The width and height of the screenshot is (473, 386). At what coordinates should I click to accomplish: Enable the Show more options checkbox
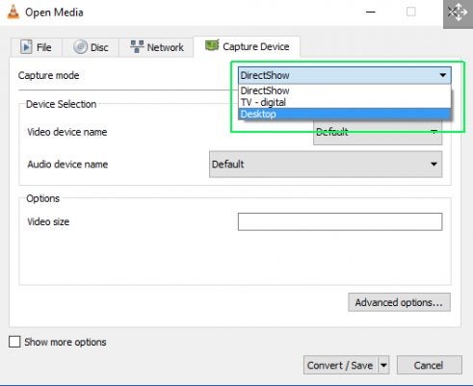[x=14, y=342]
